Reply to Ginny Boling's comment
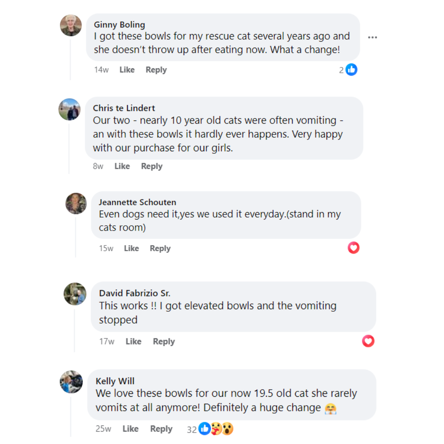Screen dimensions: 444x444 coord(156,70)
